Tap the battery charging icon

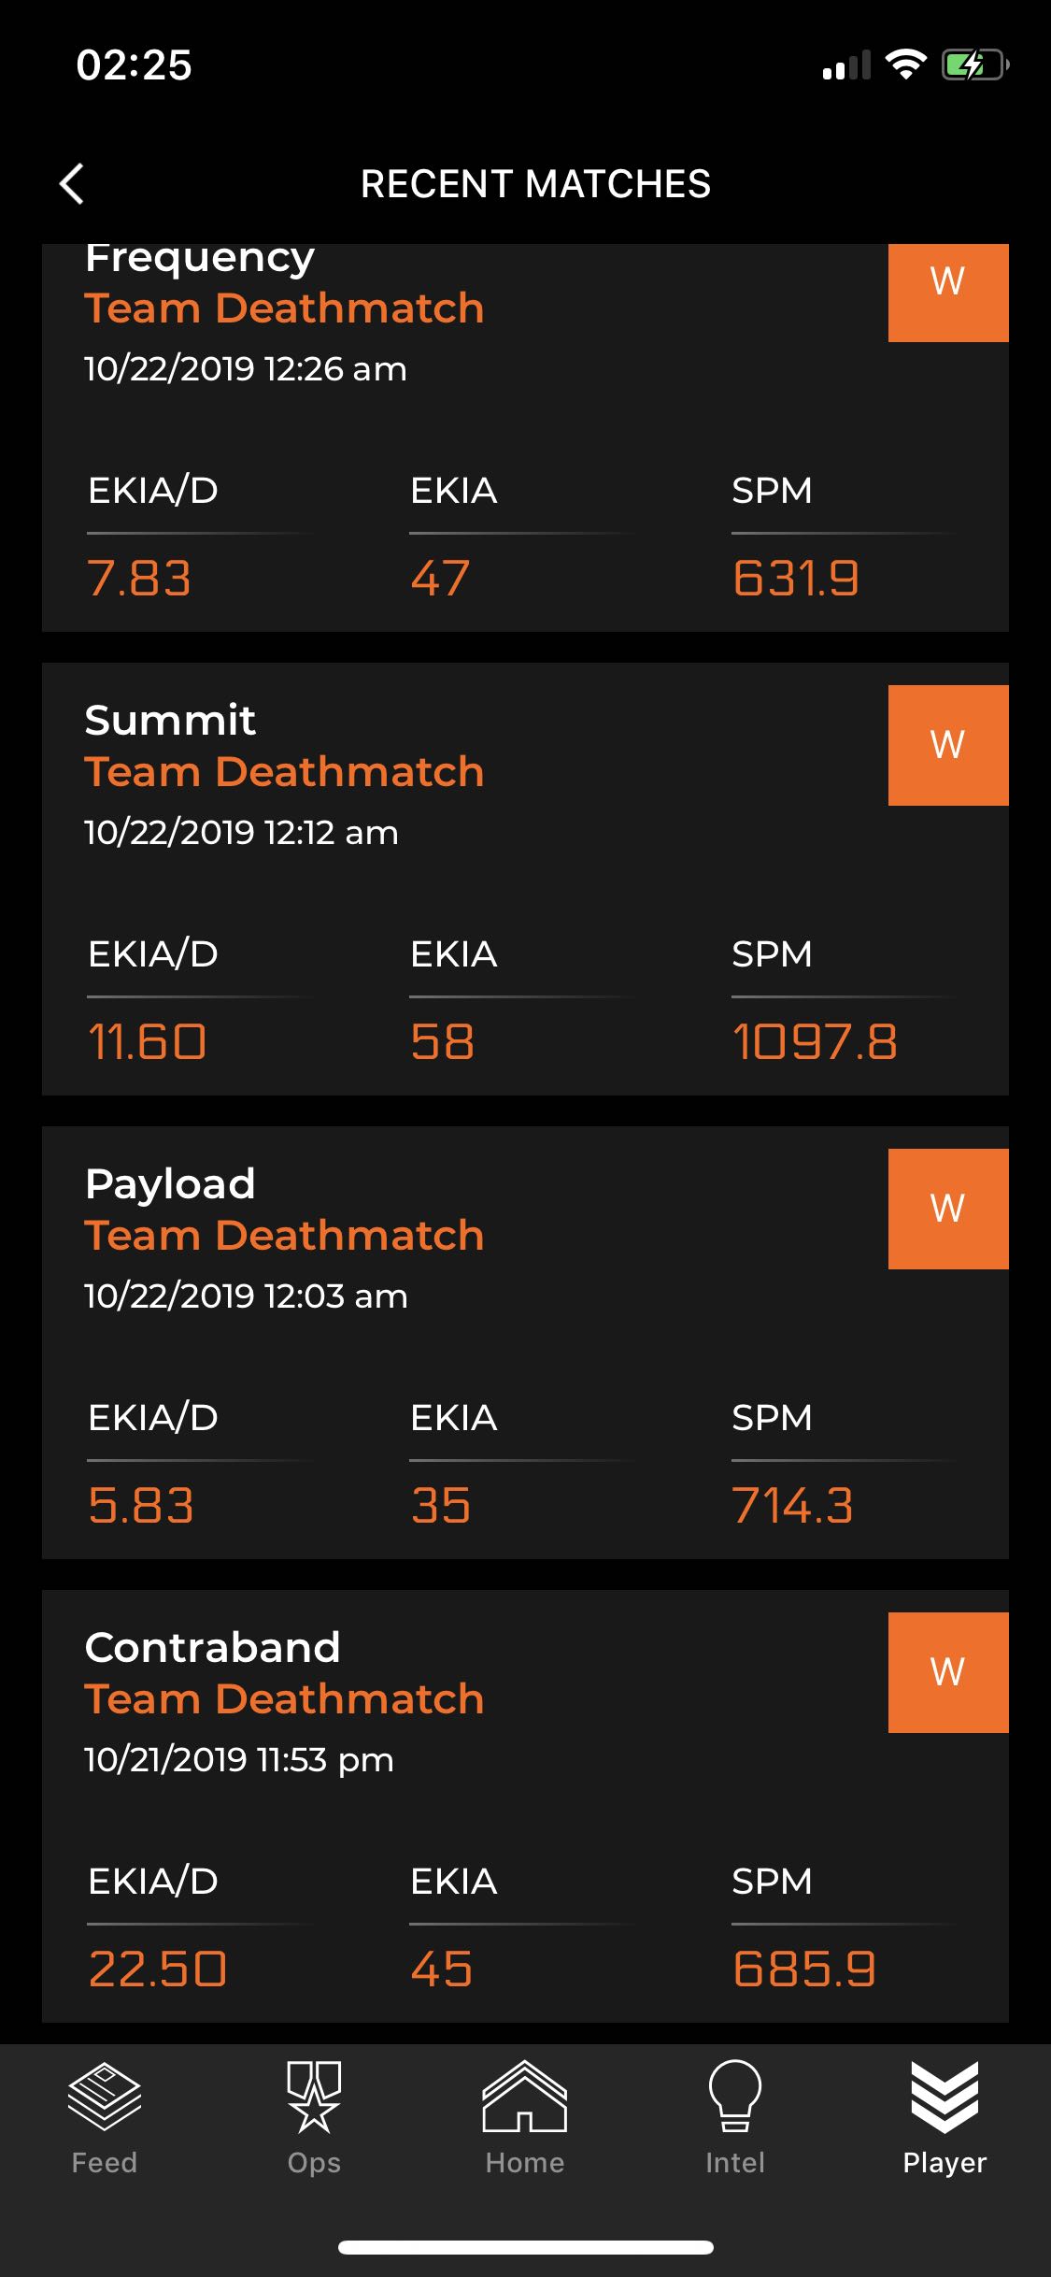(x=974, y=64)
